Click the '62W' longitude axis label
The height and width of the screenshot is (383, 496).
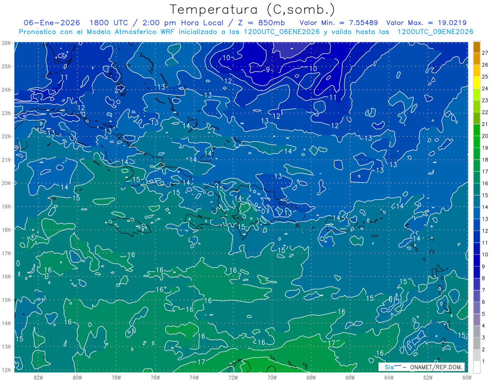428,377
